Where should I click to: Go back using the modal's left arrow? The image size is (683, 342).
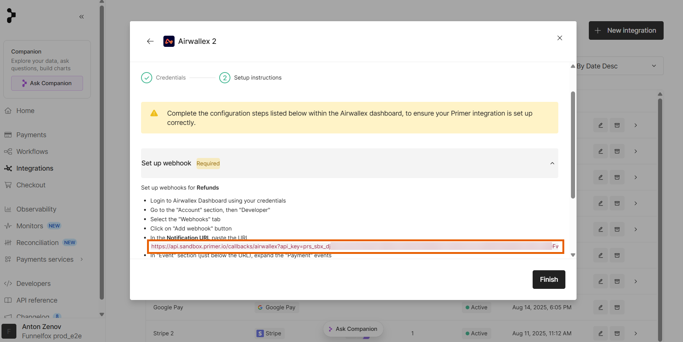(x=150, y=41)
